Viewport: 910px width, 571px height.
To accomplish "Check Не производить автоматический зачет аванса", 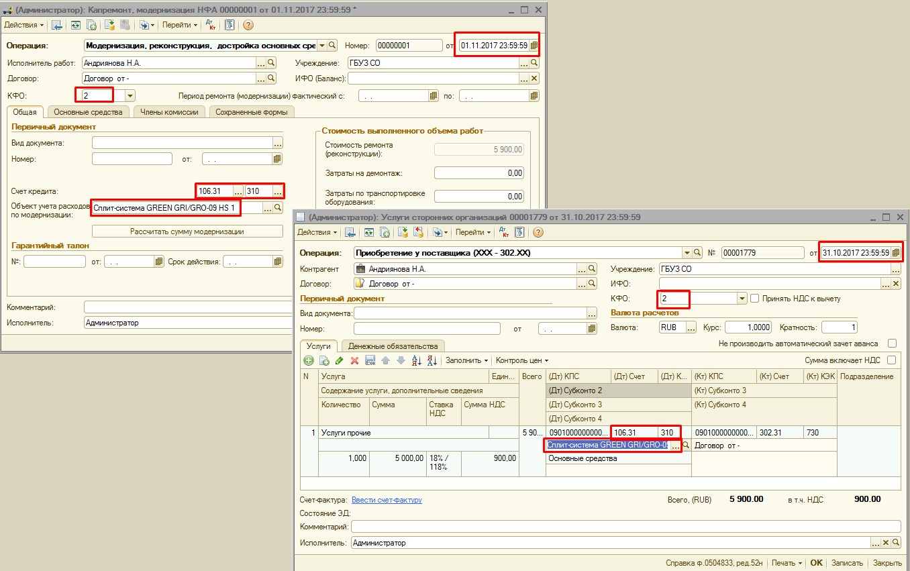I will tap(892, 344).
